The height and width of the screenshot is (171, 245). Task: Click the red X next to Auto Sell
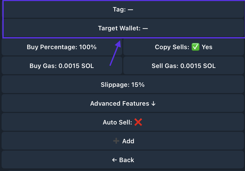pyautogui.click(x=138, y=122)
